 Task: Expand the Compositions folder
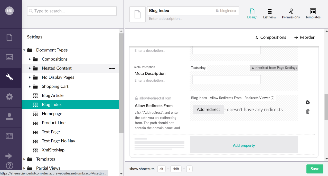tap(30, 59)
